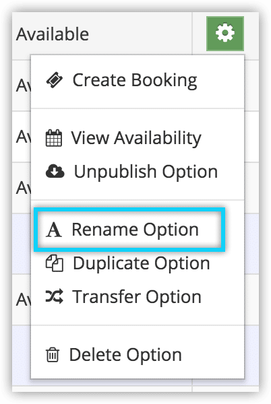Click the partially hidden status below Available
This screenshot has width=271, height=404.
23,86
